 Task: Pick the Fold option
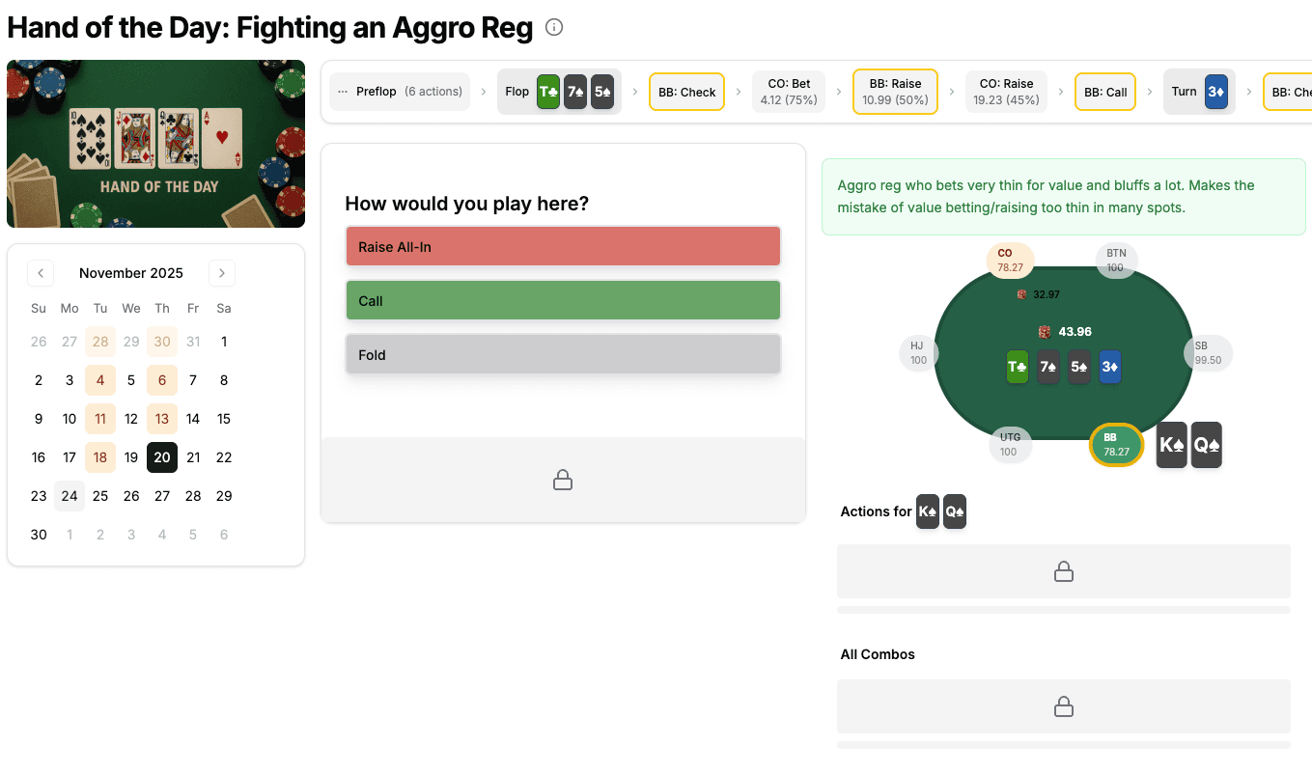[563, 355]
